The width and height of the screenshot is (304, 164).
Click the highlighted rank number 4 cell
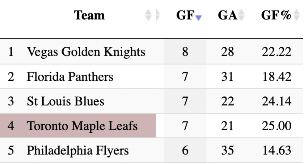click(11, 126)
